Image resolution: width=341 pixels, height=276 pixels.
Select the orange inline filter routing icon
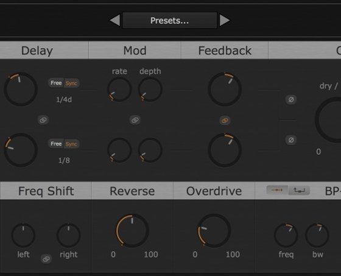click(277, 190)
